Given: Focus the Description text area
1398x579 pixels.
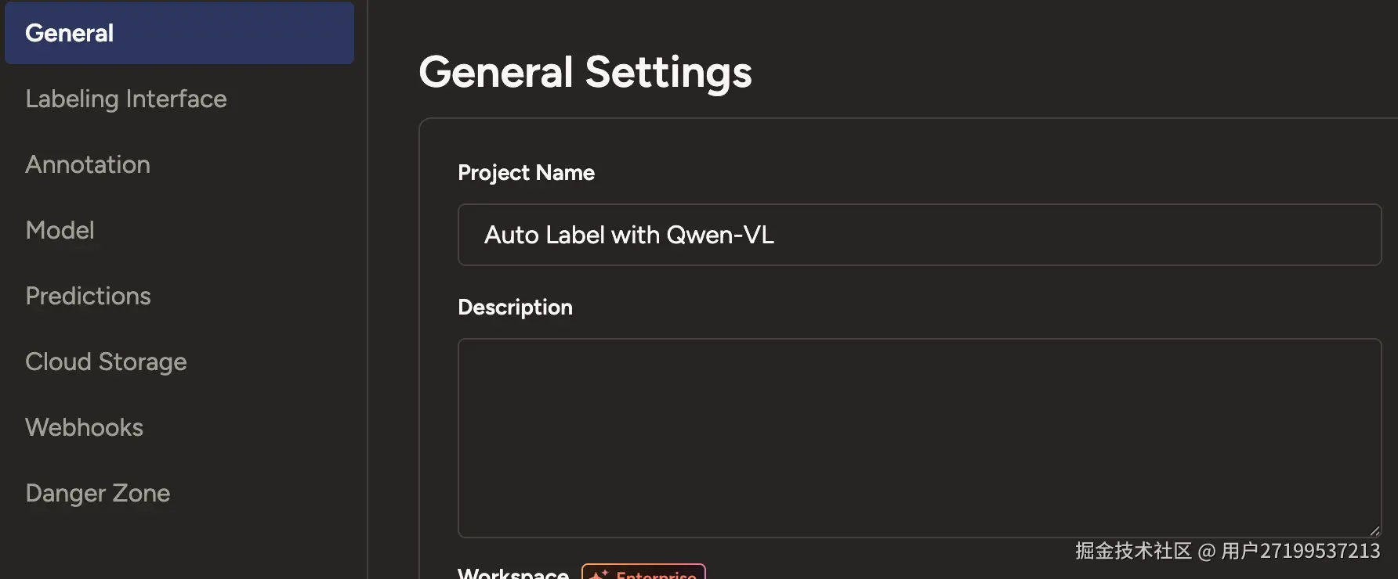Looking at the screenshot, I should click(918, 437).
